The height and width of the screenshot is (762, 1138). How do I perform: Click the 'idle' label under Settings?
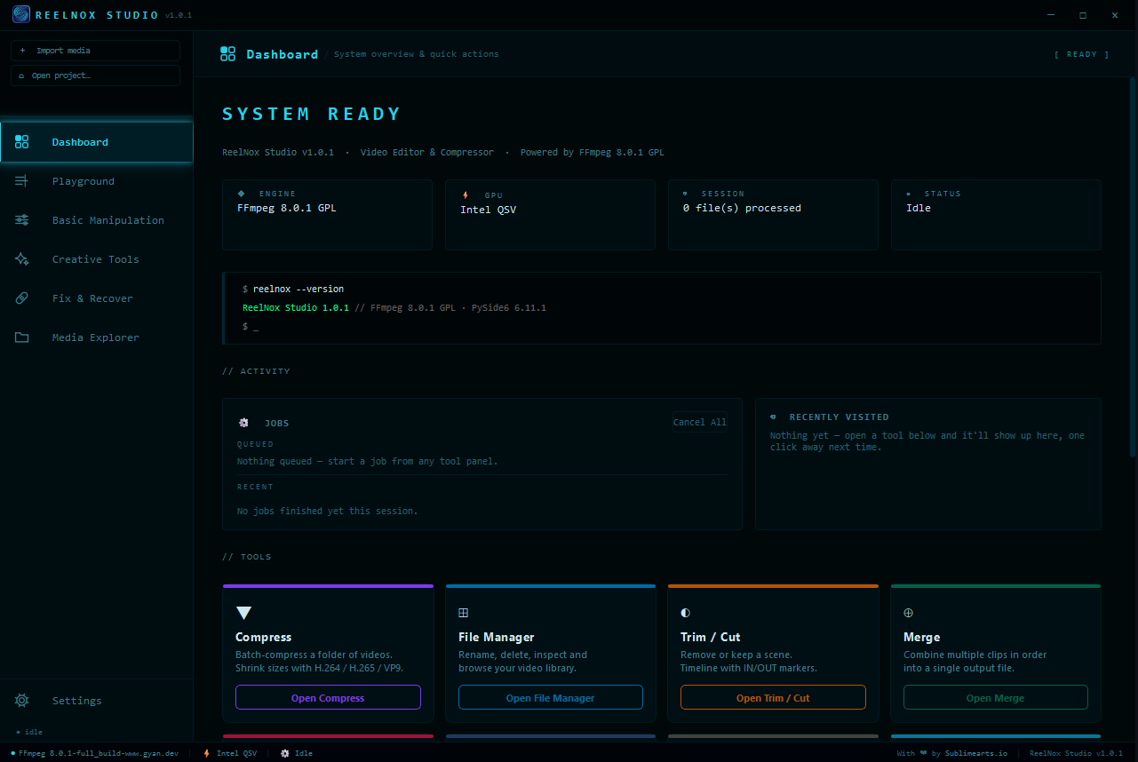point(33,732)
